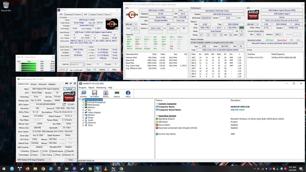The image size is (306, 172).
Task: Expand Video Adapter tree node
Action: coord(83,112)
